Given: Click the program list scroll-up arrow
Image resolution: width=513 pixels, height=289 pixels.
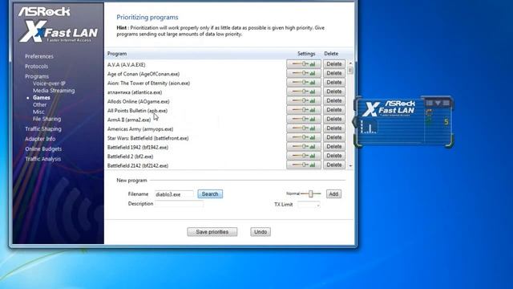Looking at the screenshot, I should (x=350, y=63).
